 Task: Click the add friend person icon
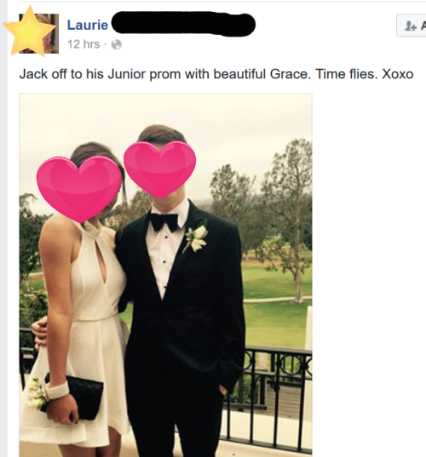click(x=411, y=26)
